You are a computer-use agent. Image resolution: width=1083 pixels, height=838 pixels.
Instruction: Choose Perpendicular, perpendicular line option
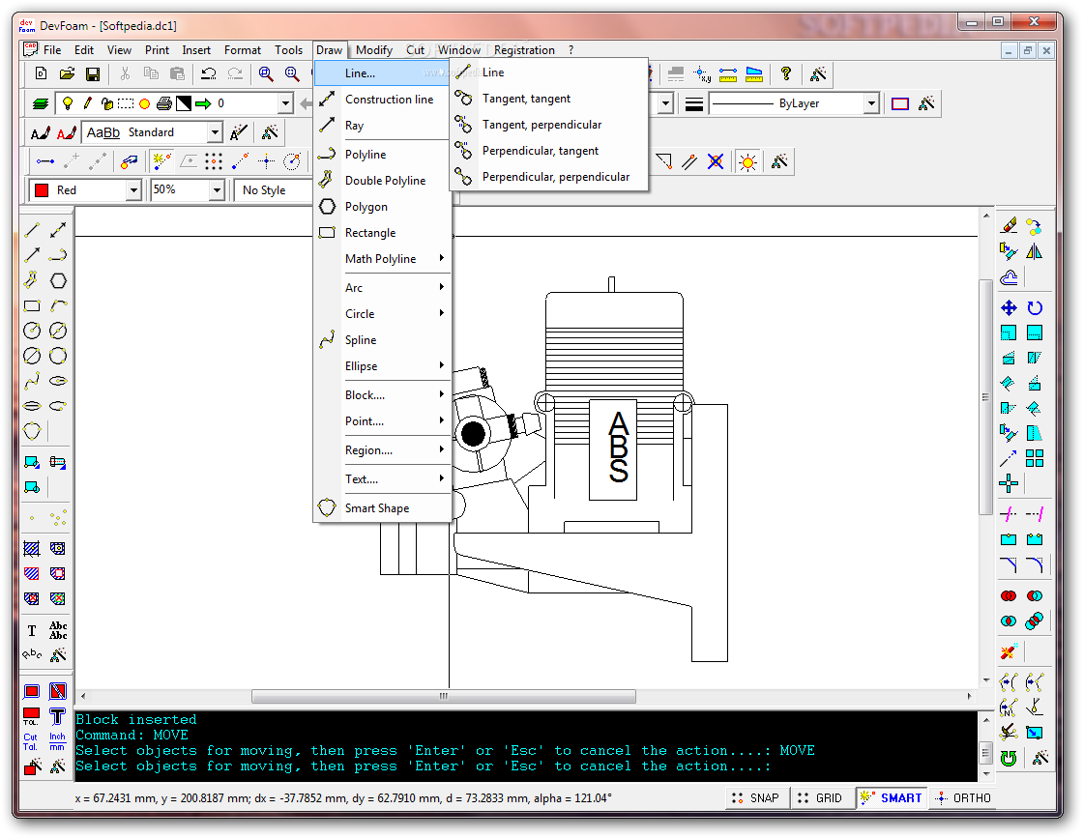point(549,178)
